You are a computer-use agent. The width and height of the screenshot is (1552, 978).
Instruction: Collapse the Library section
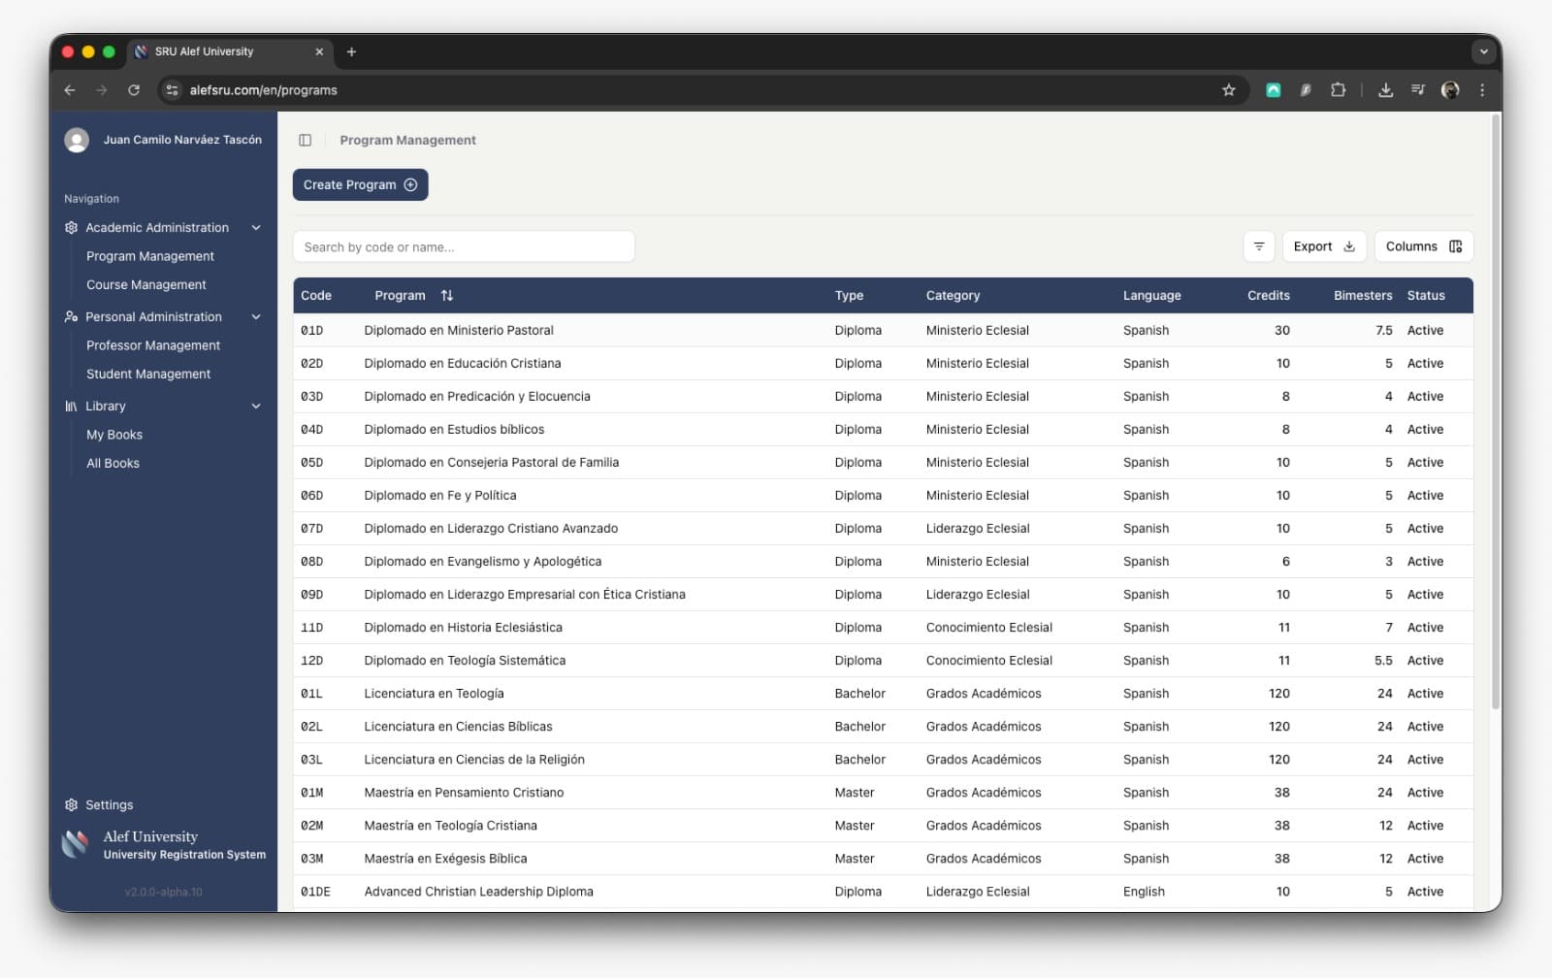tap(256, 407)
